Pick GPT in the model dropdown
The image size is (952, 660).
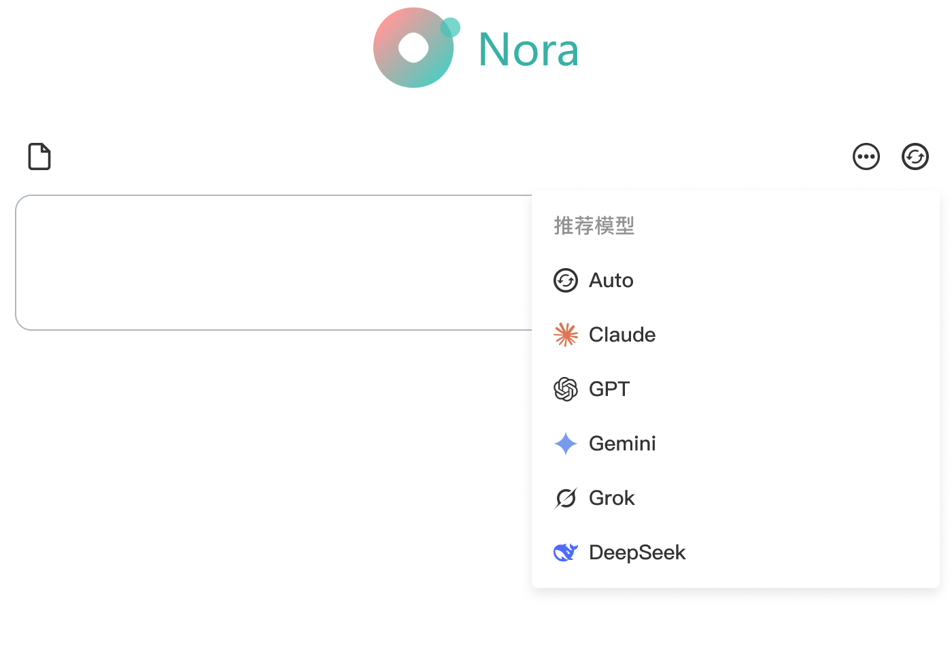click(736, 389)
